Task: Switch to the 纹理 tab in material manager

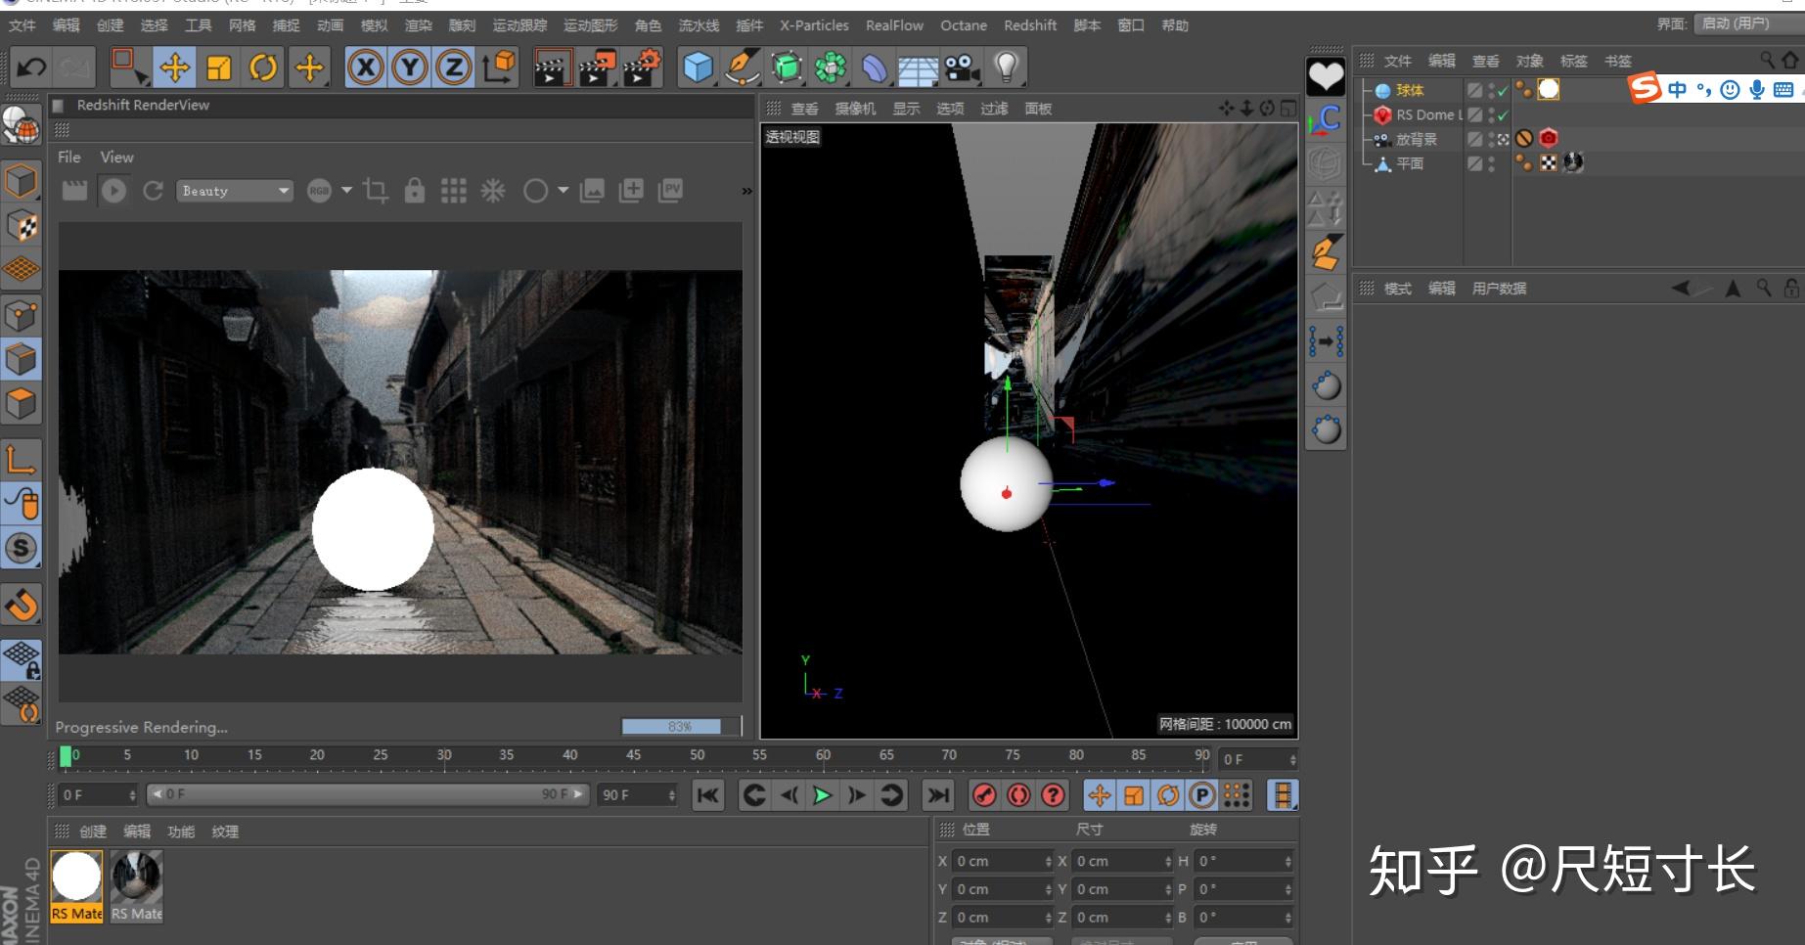Action: 226,832
